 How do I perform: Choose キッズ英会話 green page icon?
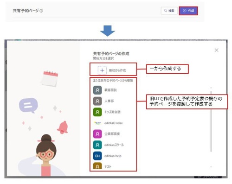pos(97,112)
